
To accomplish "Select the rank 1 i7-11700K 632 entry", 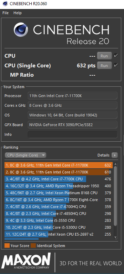I will [59, 165].
